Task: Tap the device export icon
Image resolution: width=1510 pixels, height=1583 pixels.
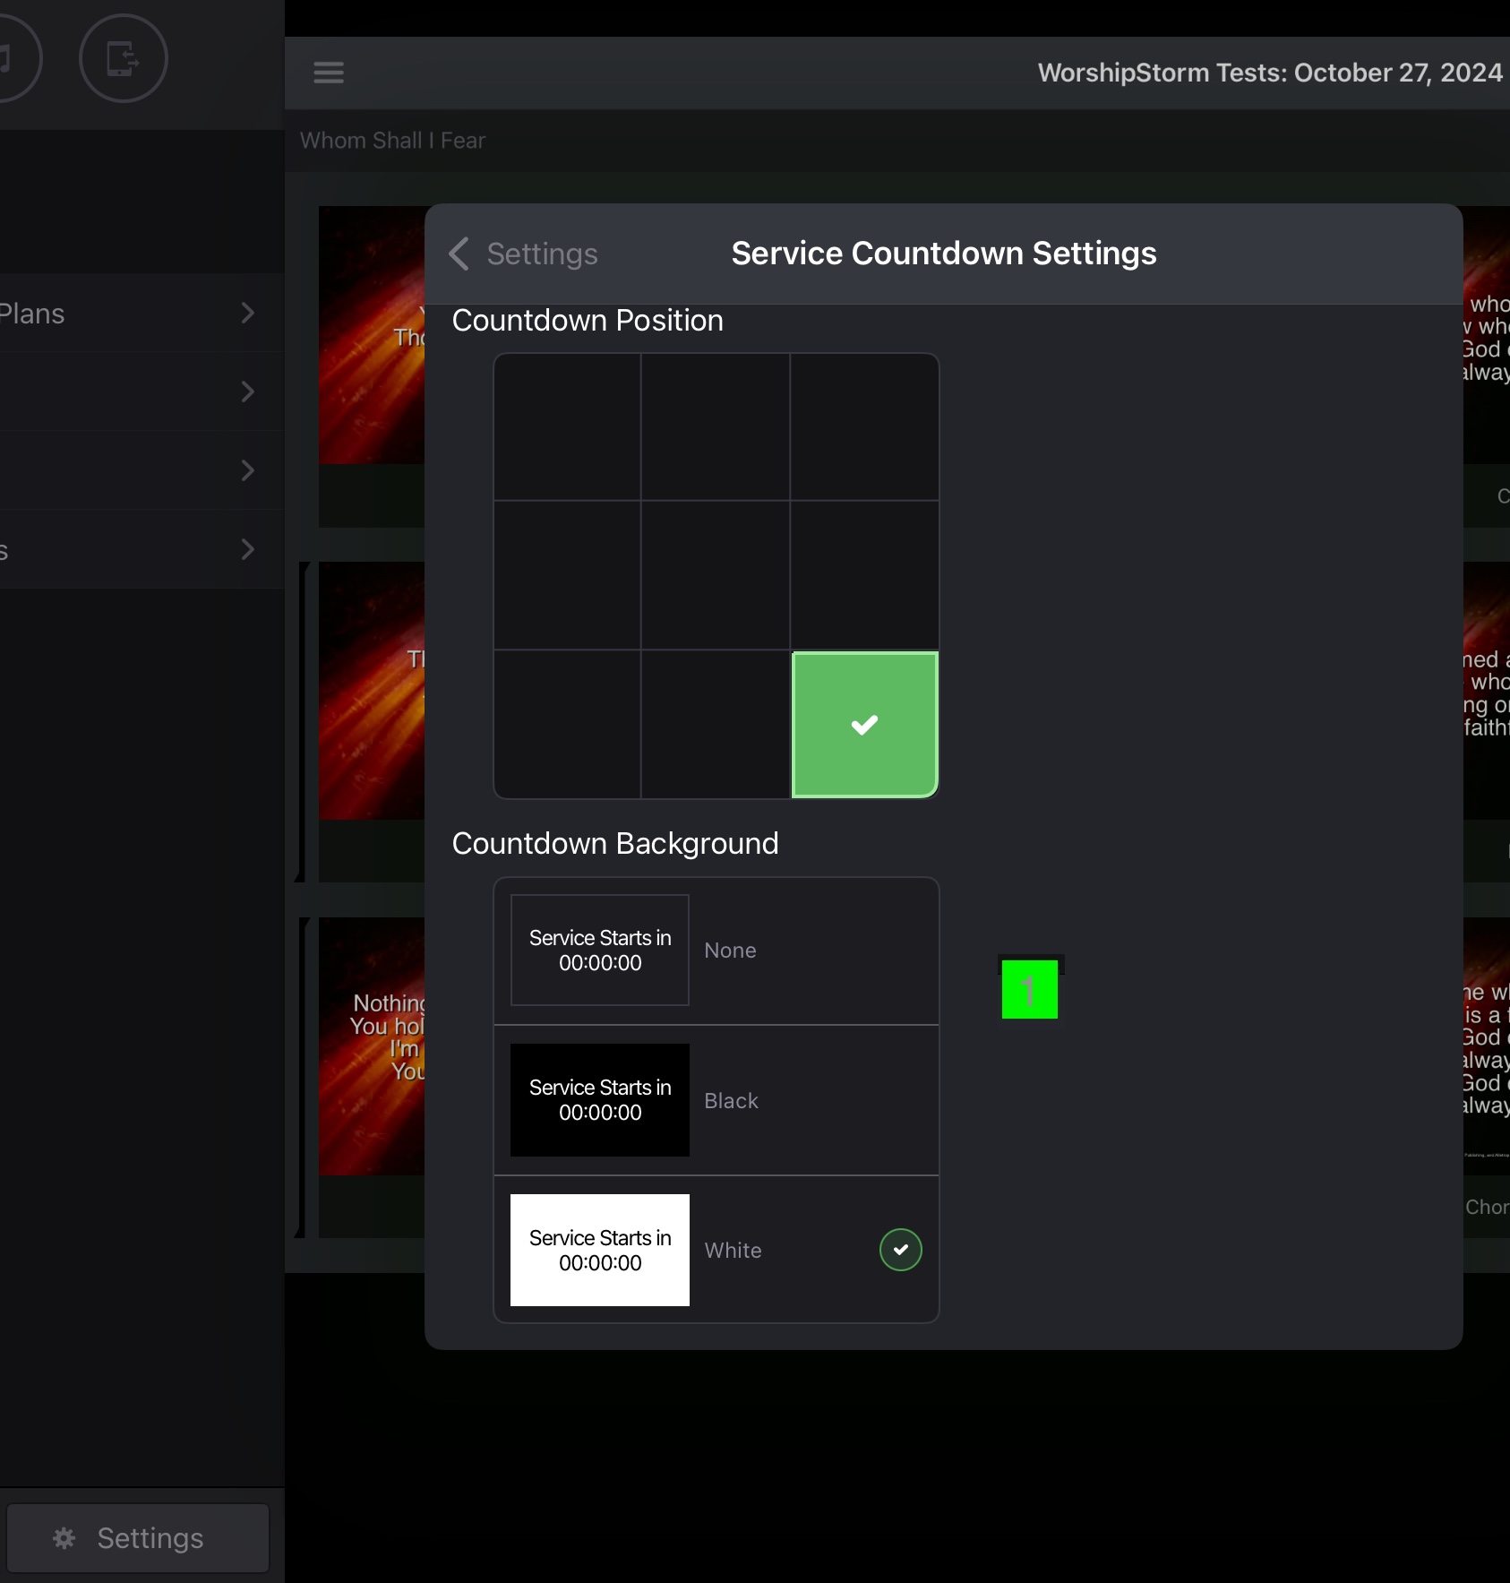Action: (124, 58)
